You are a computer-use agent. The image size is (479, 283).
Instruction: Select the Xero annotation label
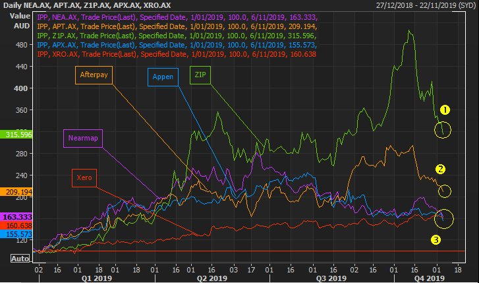click(84, 177)
